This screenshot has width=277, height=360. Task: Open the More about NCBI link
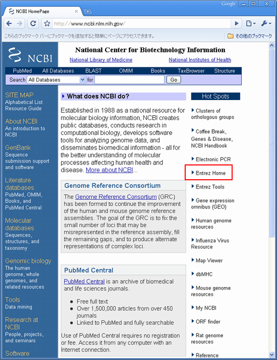tap(109, 170)
